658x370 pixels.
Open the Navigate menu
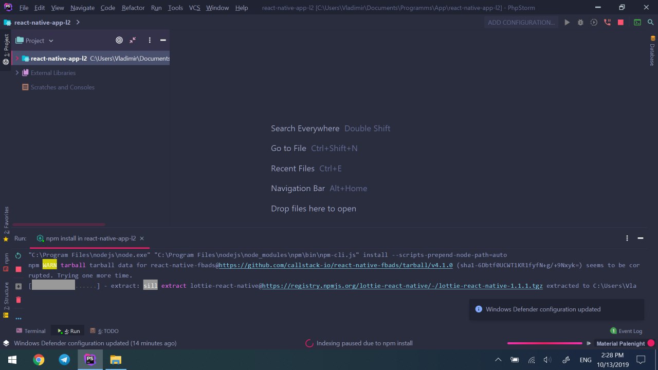(82, 8)
